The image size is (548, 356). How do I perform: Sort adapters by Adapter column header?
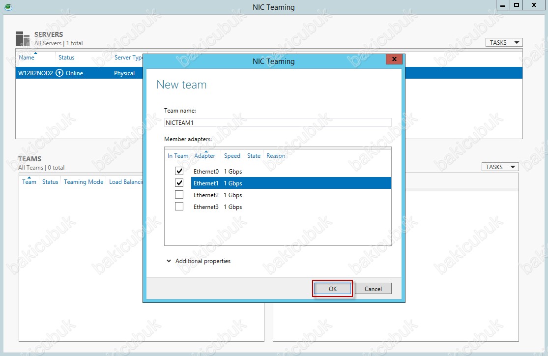point(205,155)
